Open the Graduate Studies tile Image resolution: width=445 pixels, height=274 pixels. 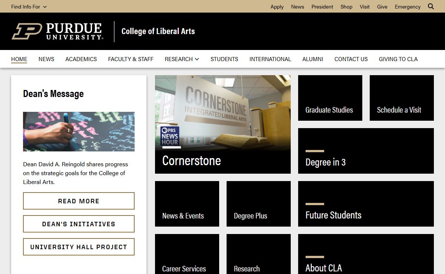330,98
